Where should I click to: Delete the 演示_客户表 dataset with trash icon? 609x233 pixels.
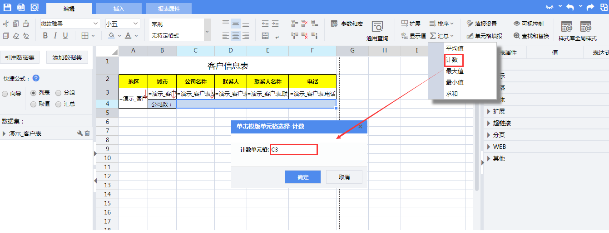coord(88,133)
